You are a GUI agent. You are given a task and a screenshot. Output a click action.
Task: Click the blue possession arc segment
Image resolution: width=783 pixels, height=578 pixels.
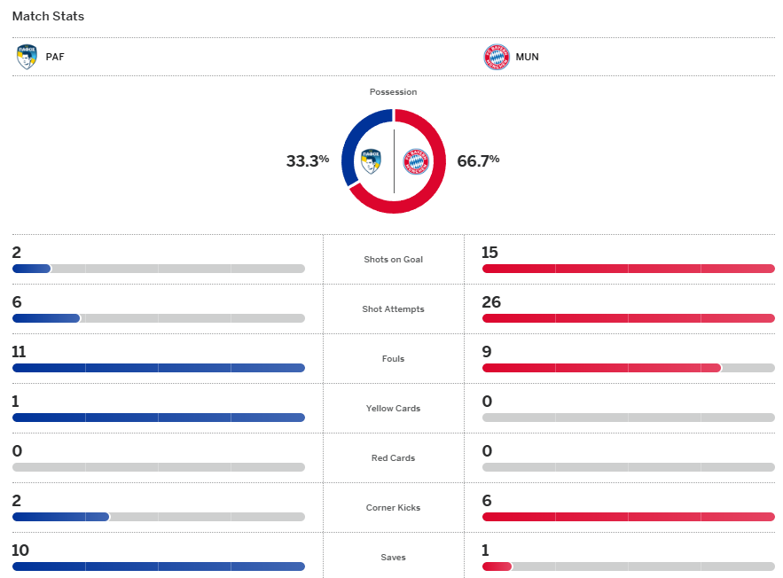point(350,142)
